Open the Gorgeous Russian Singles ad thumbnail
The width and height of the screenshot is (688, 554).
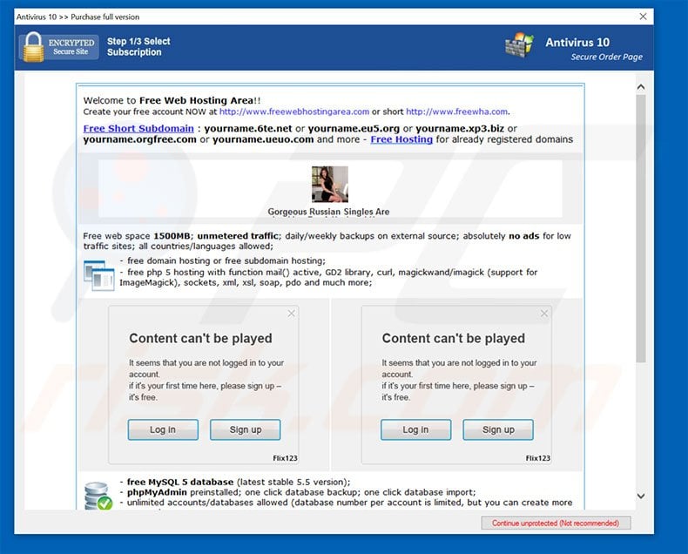(330, 184)
